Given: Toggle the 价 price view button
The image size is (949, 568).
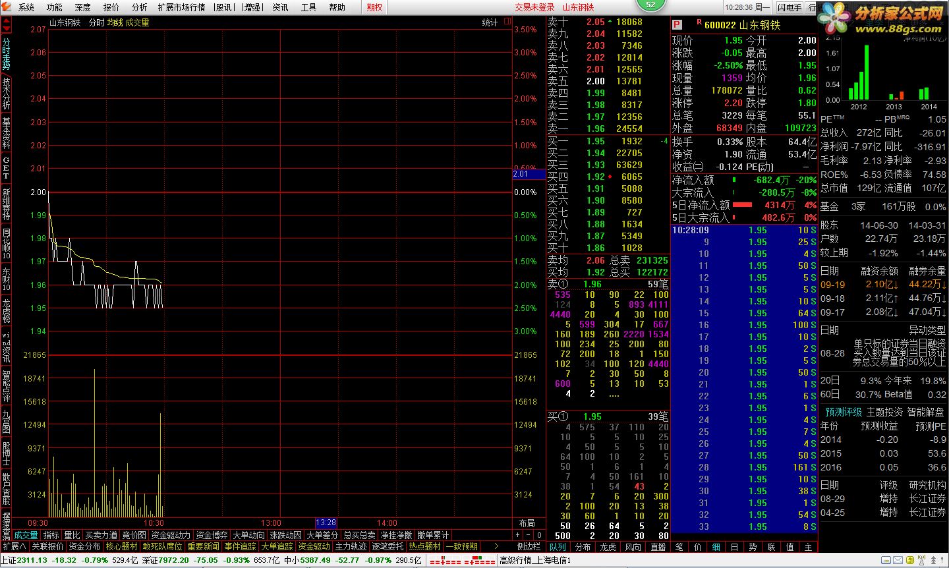Looking at the screenshot, I should (697, 547).
